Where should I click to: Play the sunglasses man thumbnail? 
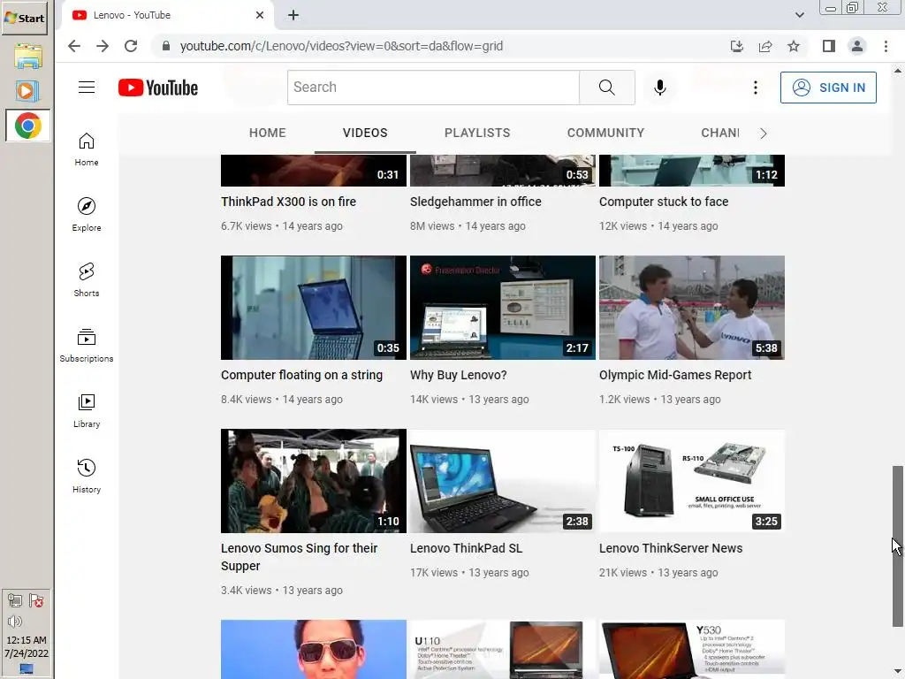tap(314, 650)
